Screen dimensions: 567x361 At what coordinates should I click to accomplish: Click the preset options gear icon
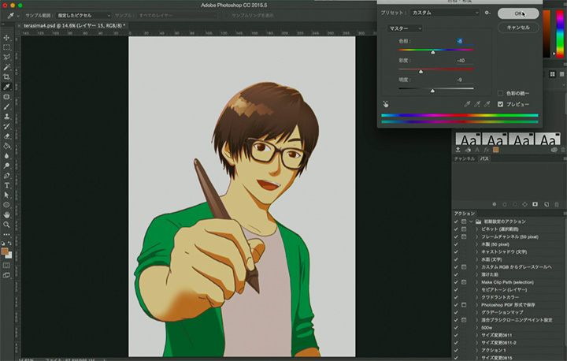click(487, 13)
